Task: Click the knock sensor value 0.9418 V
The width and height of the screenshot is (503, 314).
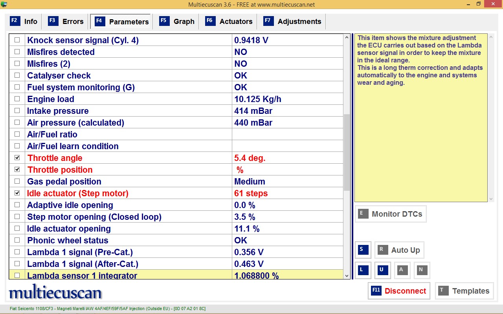Action: [x=251, y=40]
